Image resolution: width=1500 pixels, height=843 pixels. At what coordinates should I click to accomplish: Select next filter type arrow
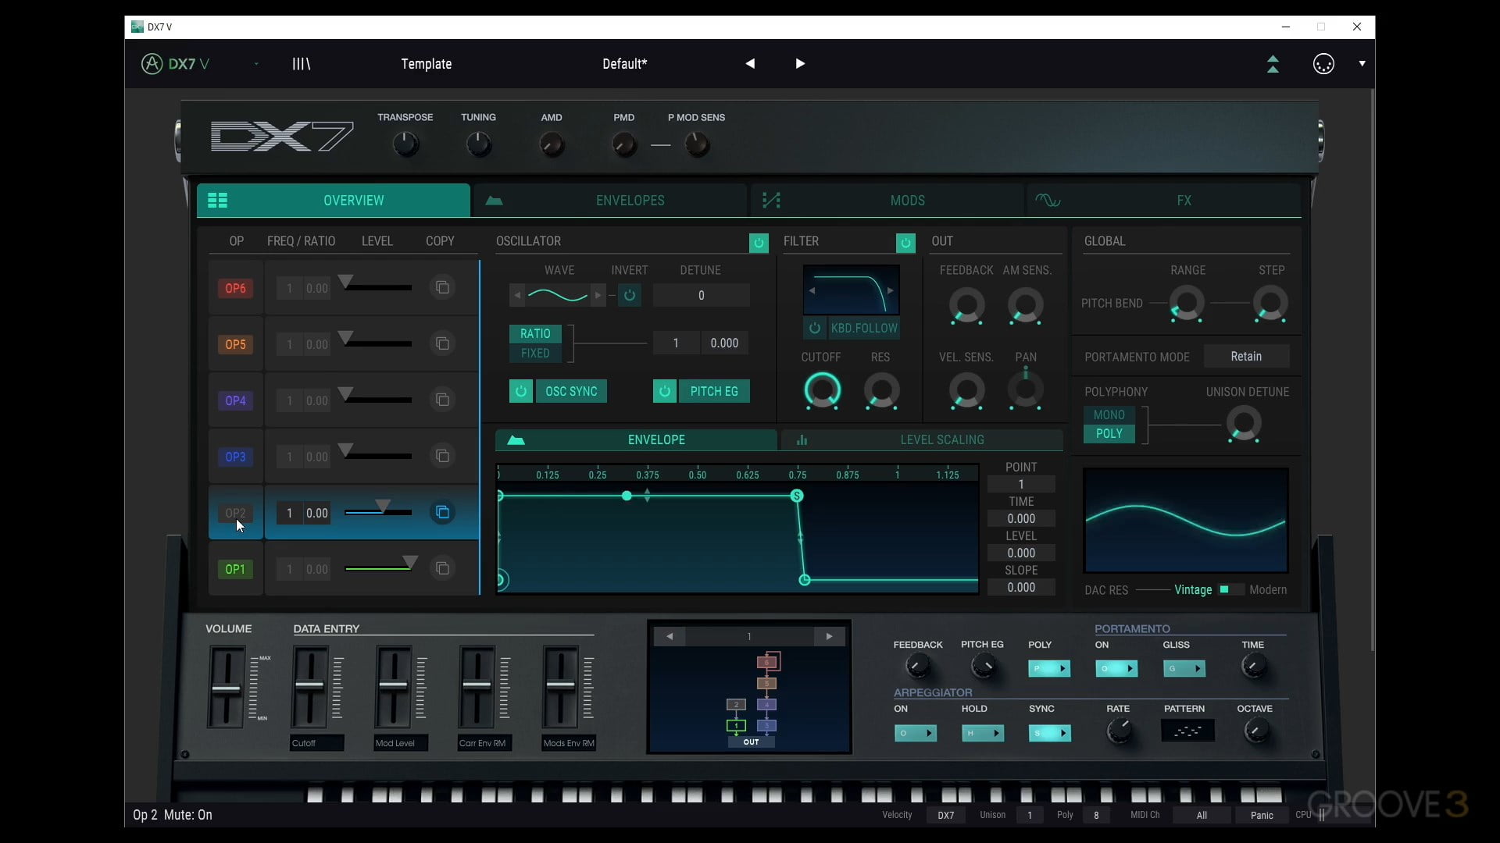[x=891, y=290]
